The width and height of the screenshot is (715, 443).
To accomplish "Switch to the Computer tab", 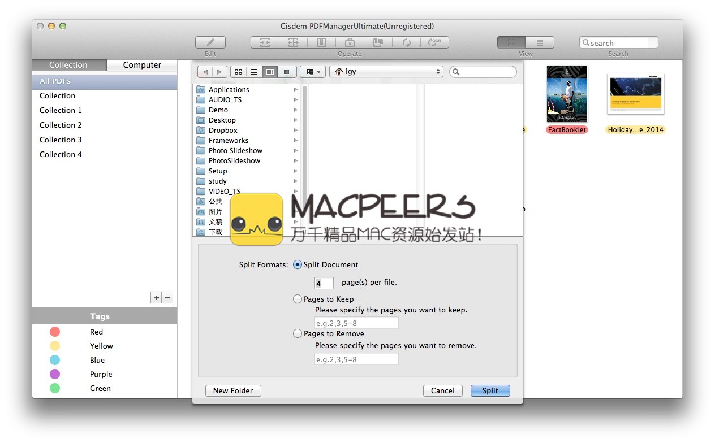I will pos(142,65).
